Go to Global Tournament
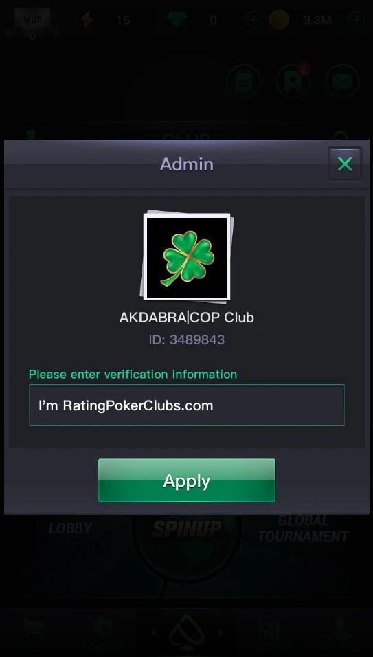This screenshot has width=373, height=657. tap(303, 528)
